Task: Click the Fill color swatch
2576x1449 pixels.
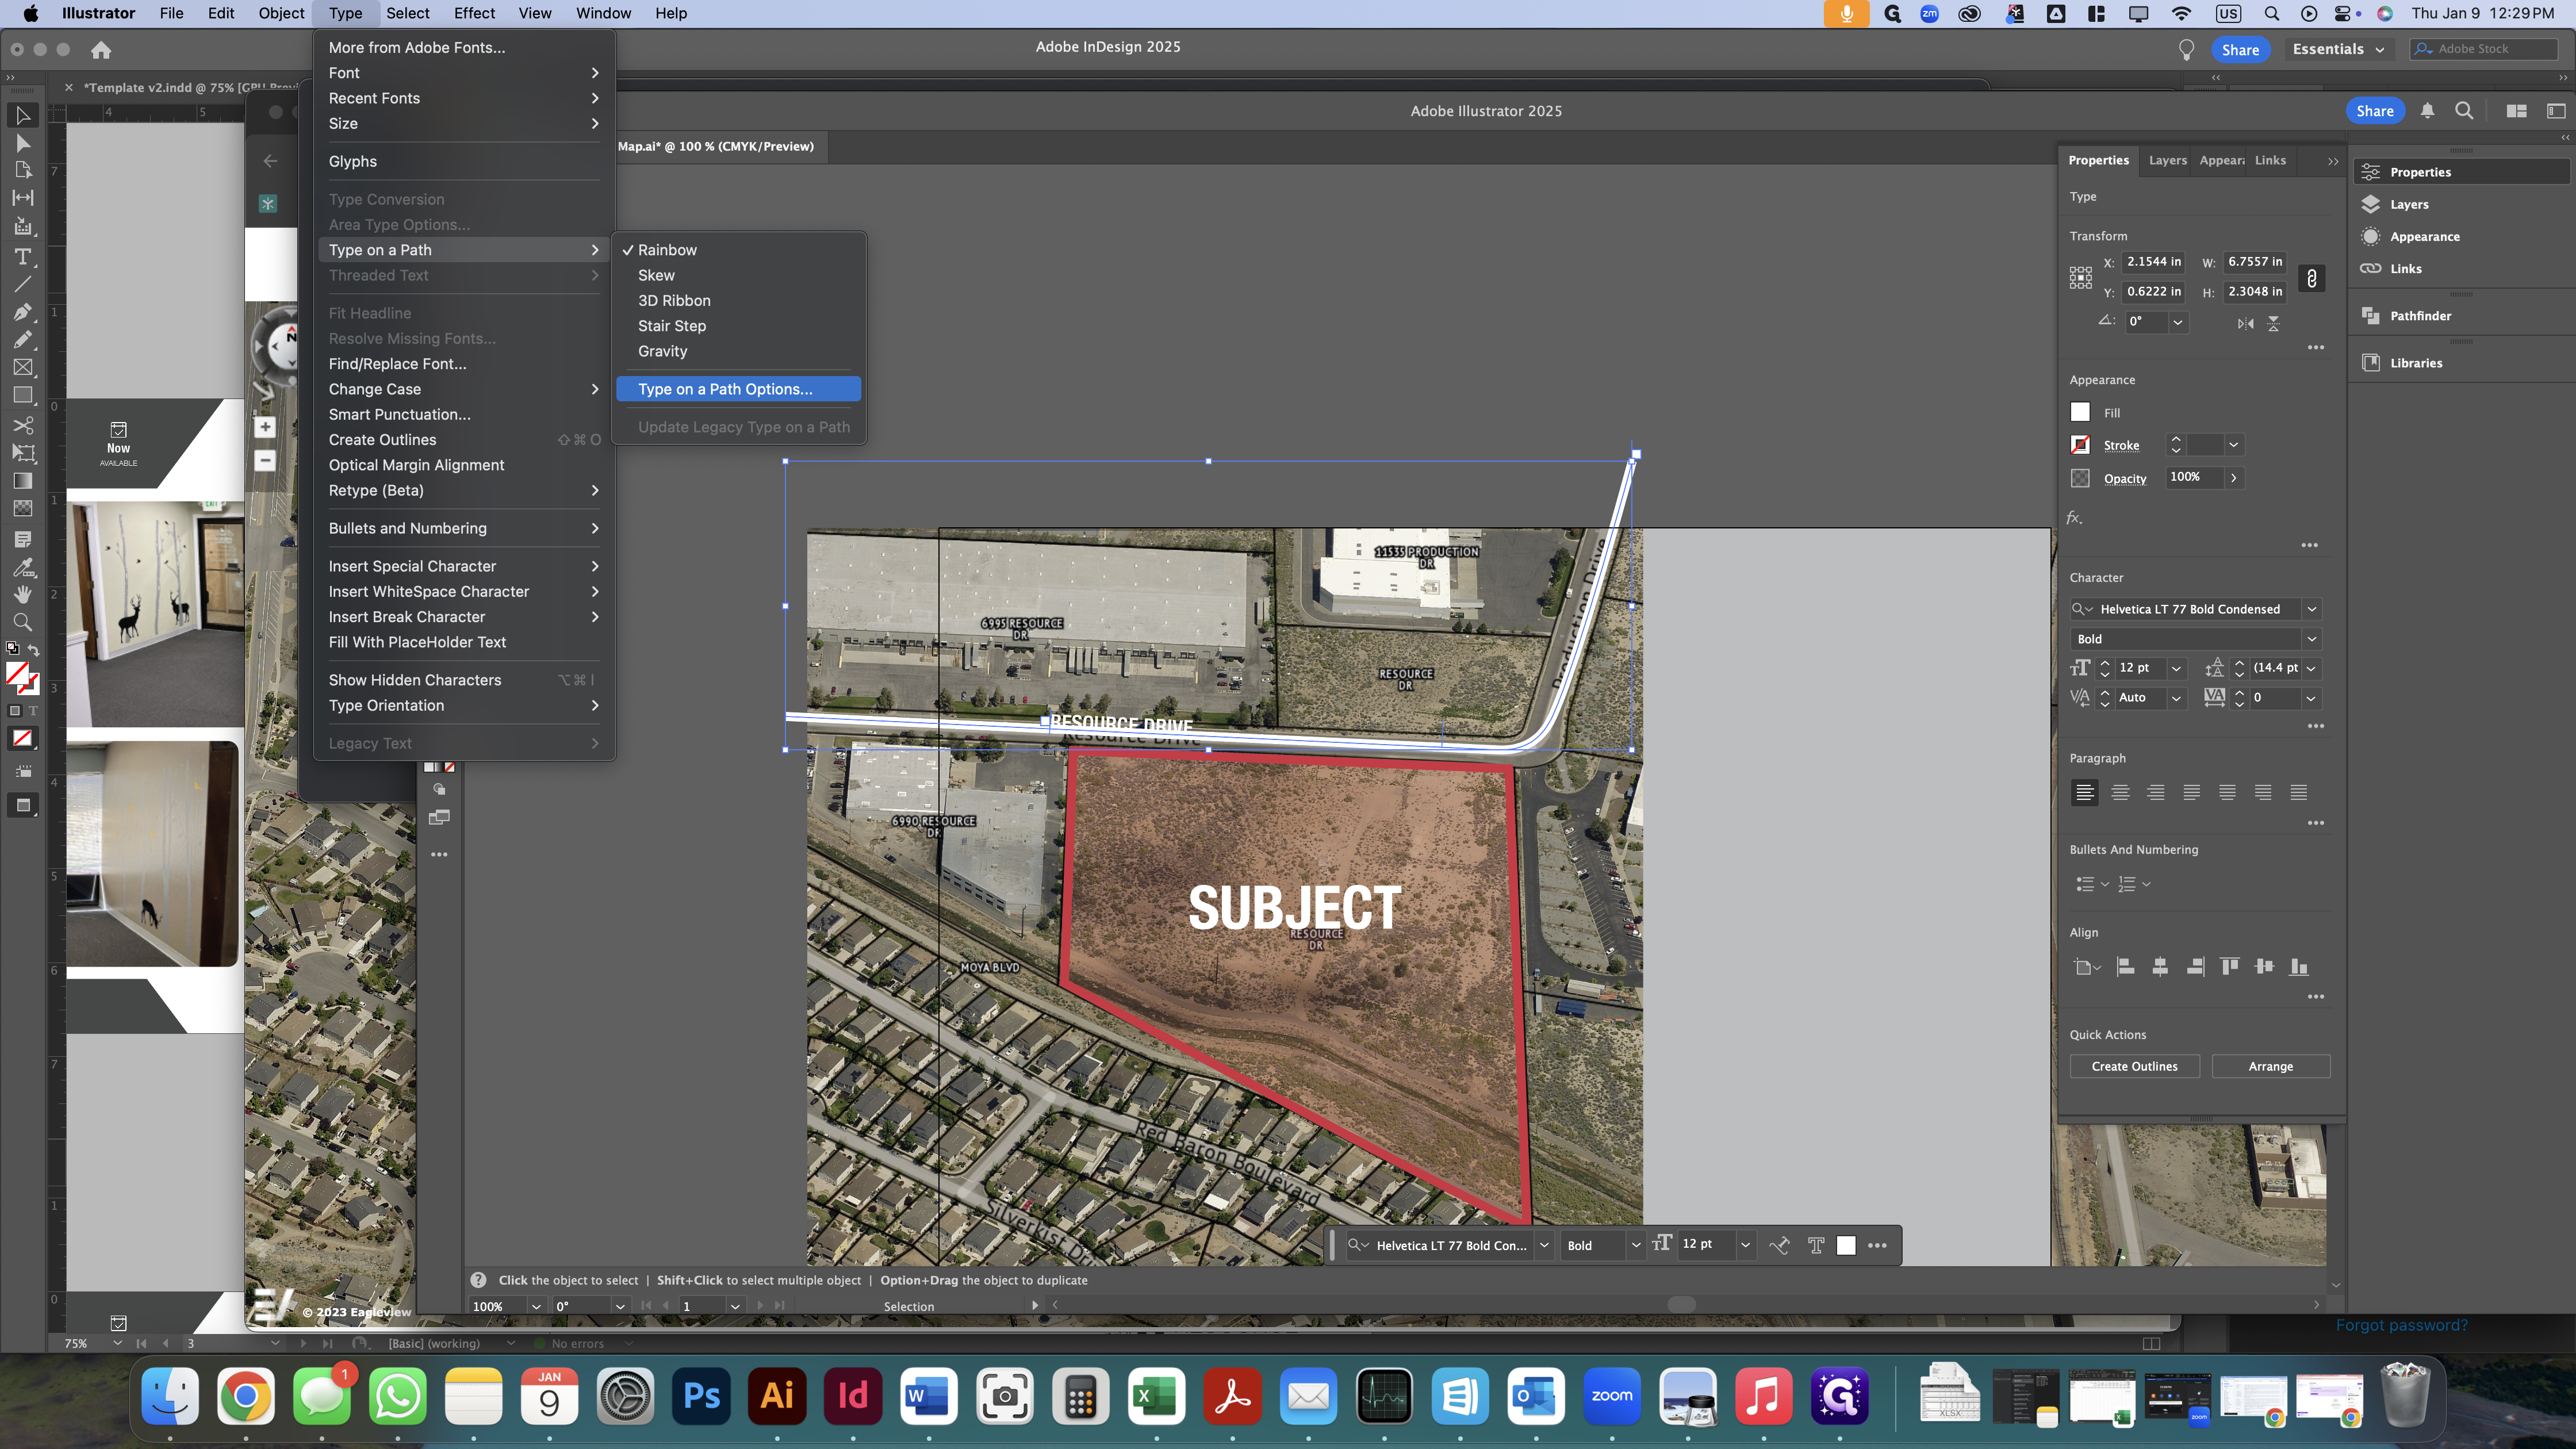Action: click(x=2080, y=412)
